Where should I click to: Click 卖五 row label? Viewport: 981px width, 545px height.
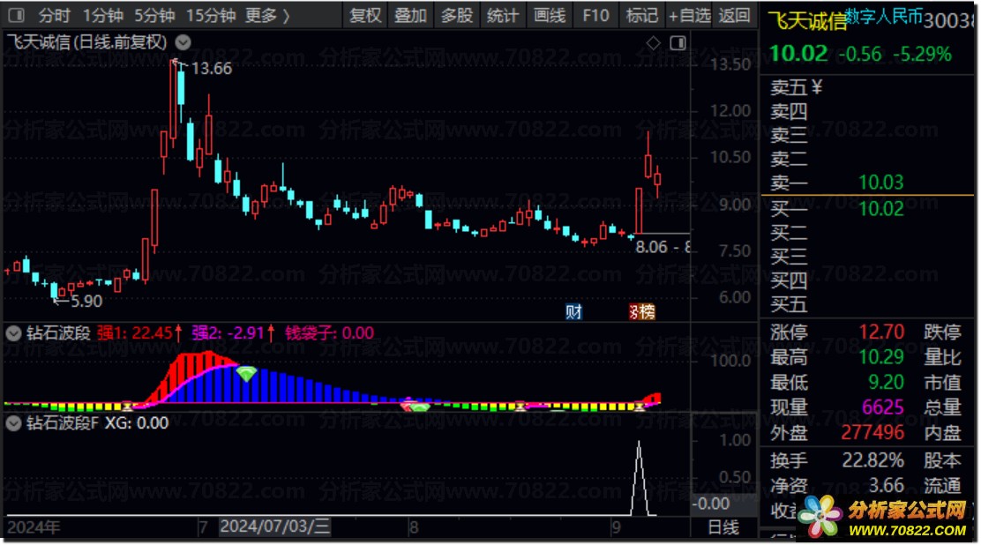[789, 87]
